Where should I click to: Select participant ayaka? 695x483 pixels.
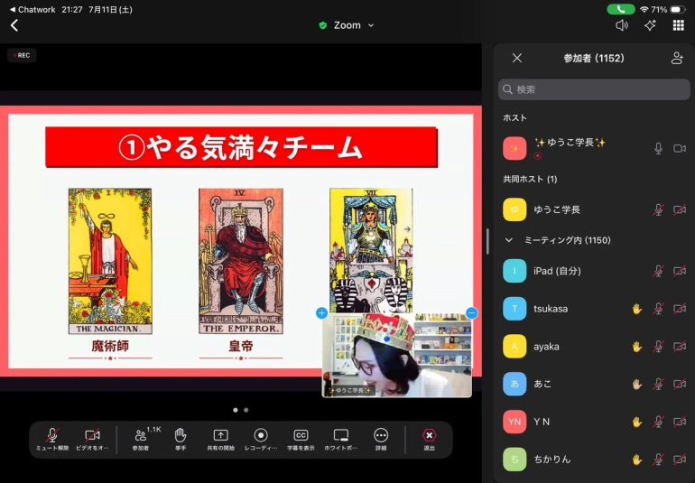click(x=594, y=347)
